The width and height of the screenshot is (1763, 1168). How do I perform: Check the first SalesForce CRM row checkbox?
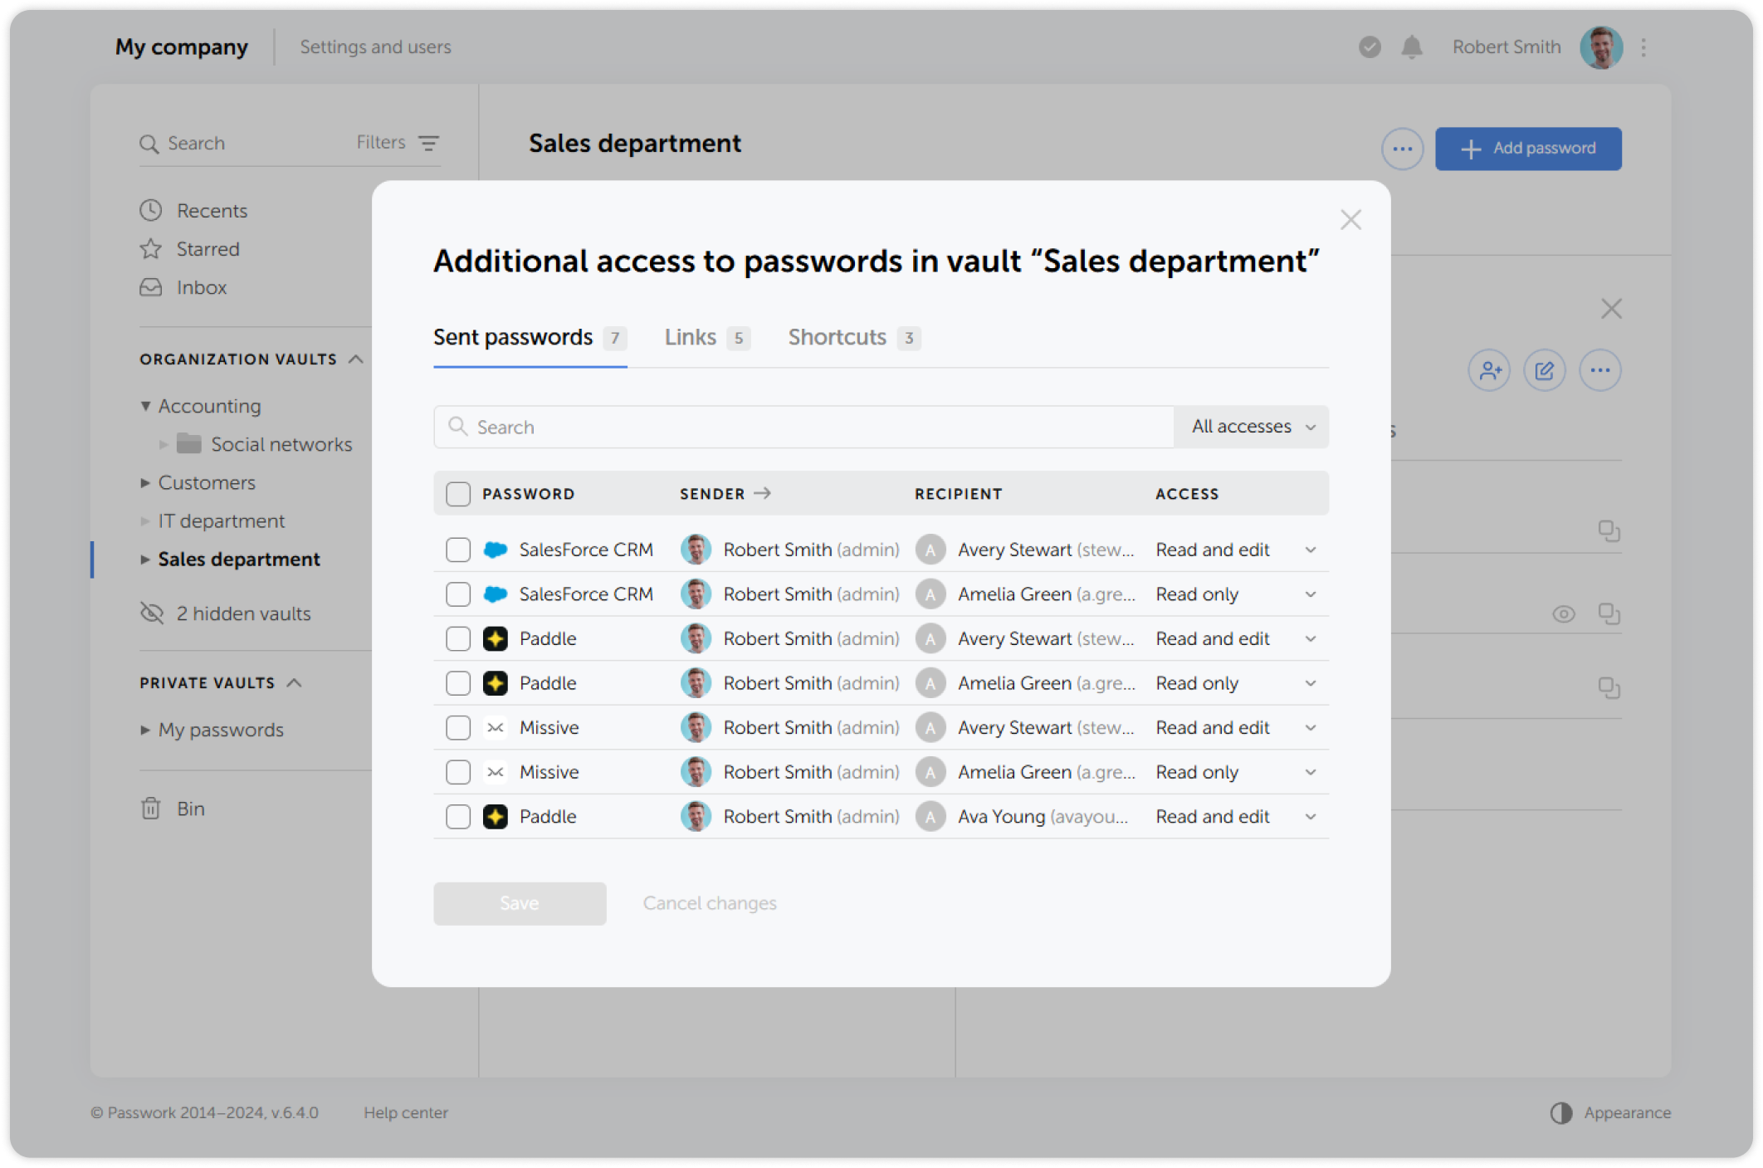pos(458,550)
